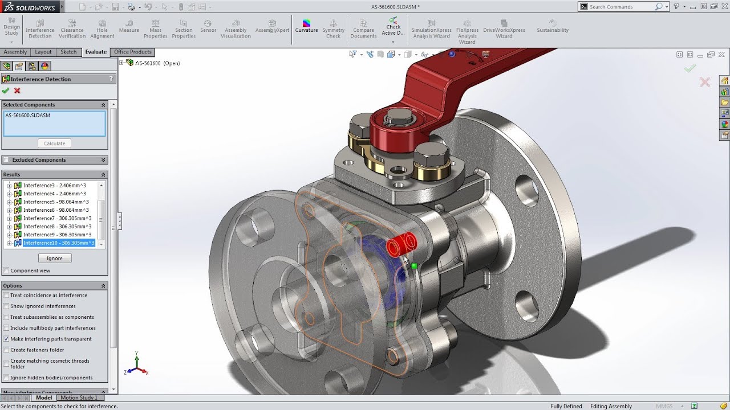Collapse the Selected Components section
The image size is (730, 410).
click(103, 105)
